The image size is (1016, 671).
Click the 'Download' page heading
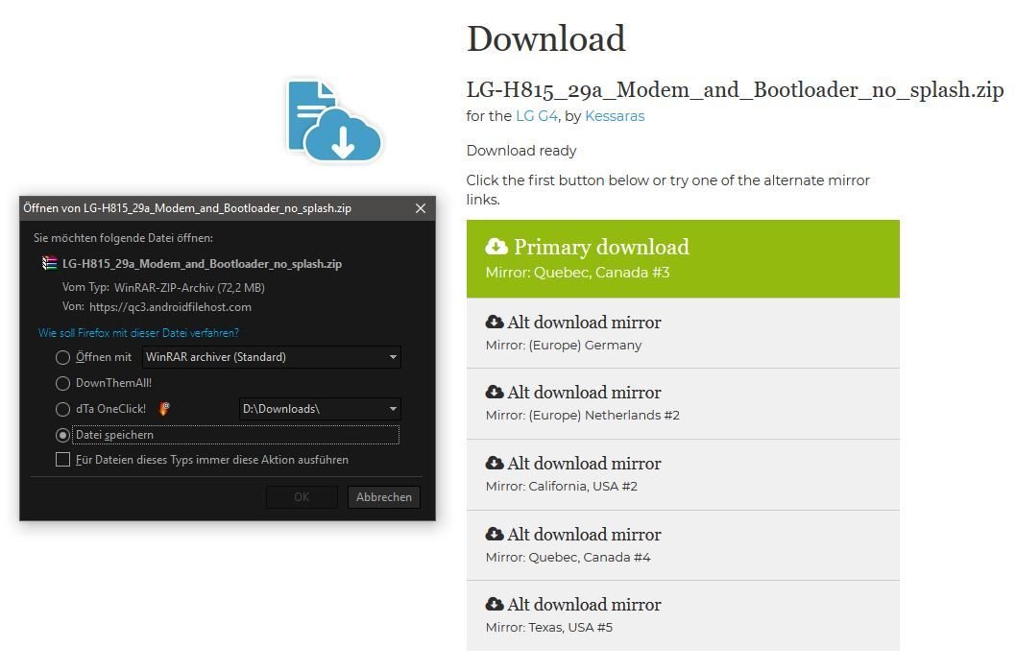546,38
